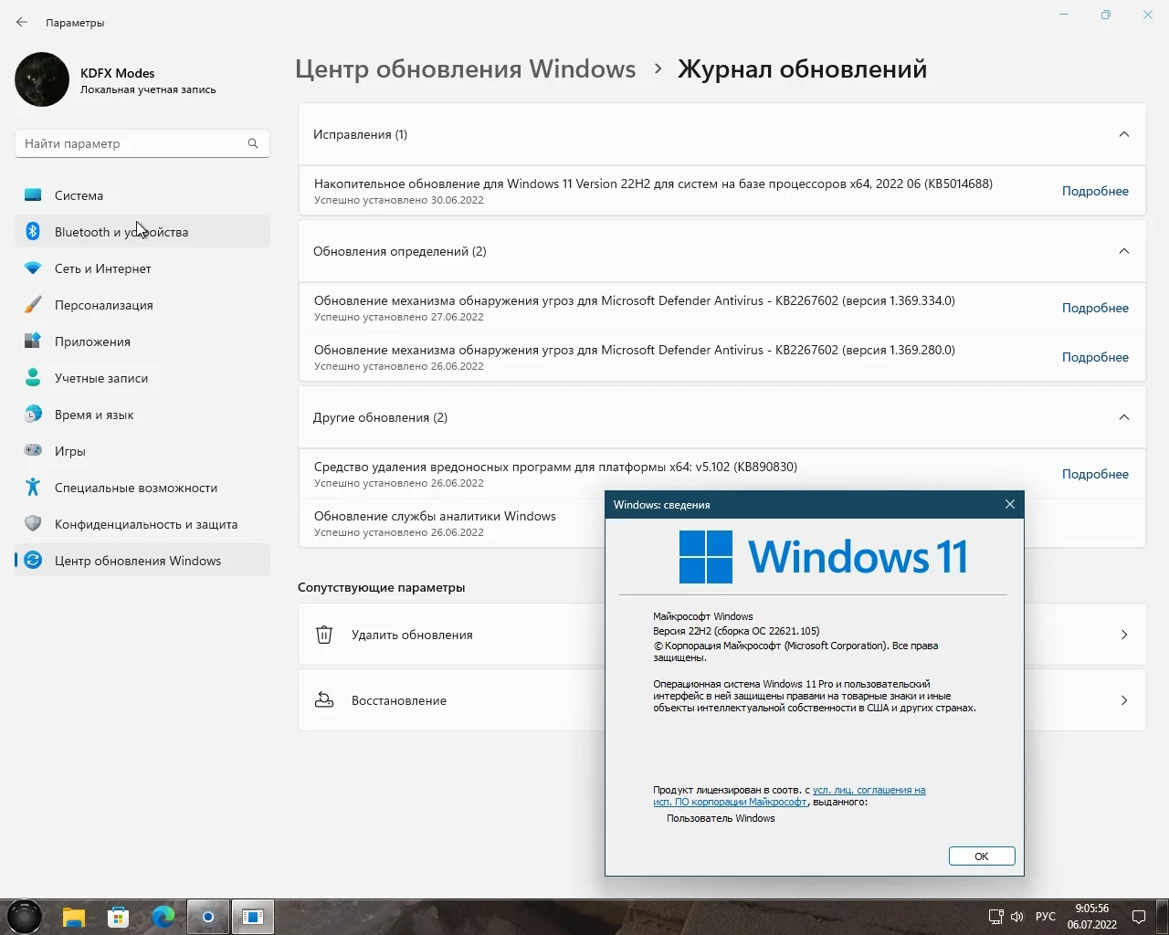Open Подробнее for Defender version 1.369.280.0

[x=1095, y=357]
